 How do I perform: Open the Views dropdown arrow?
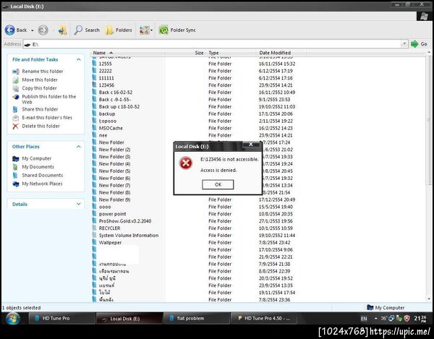pos(151,30)
